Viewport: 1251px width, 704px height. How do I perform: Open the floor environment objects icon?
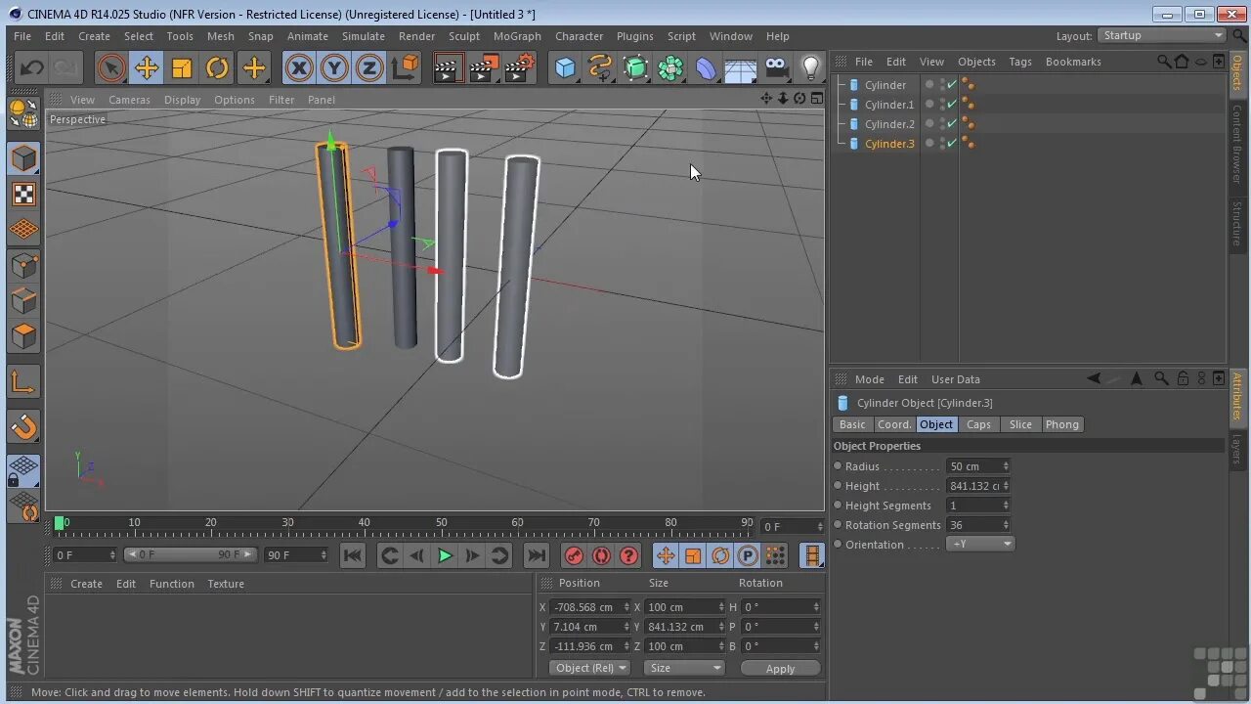(x=741, y=67)
